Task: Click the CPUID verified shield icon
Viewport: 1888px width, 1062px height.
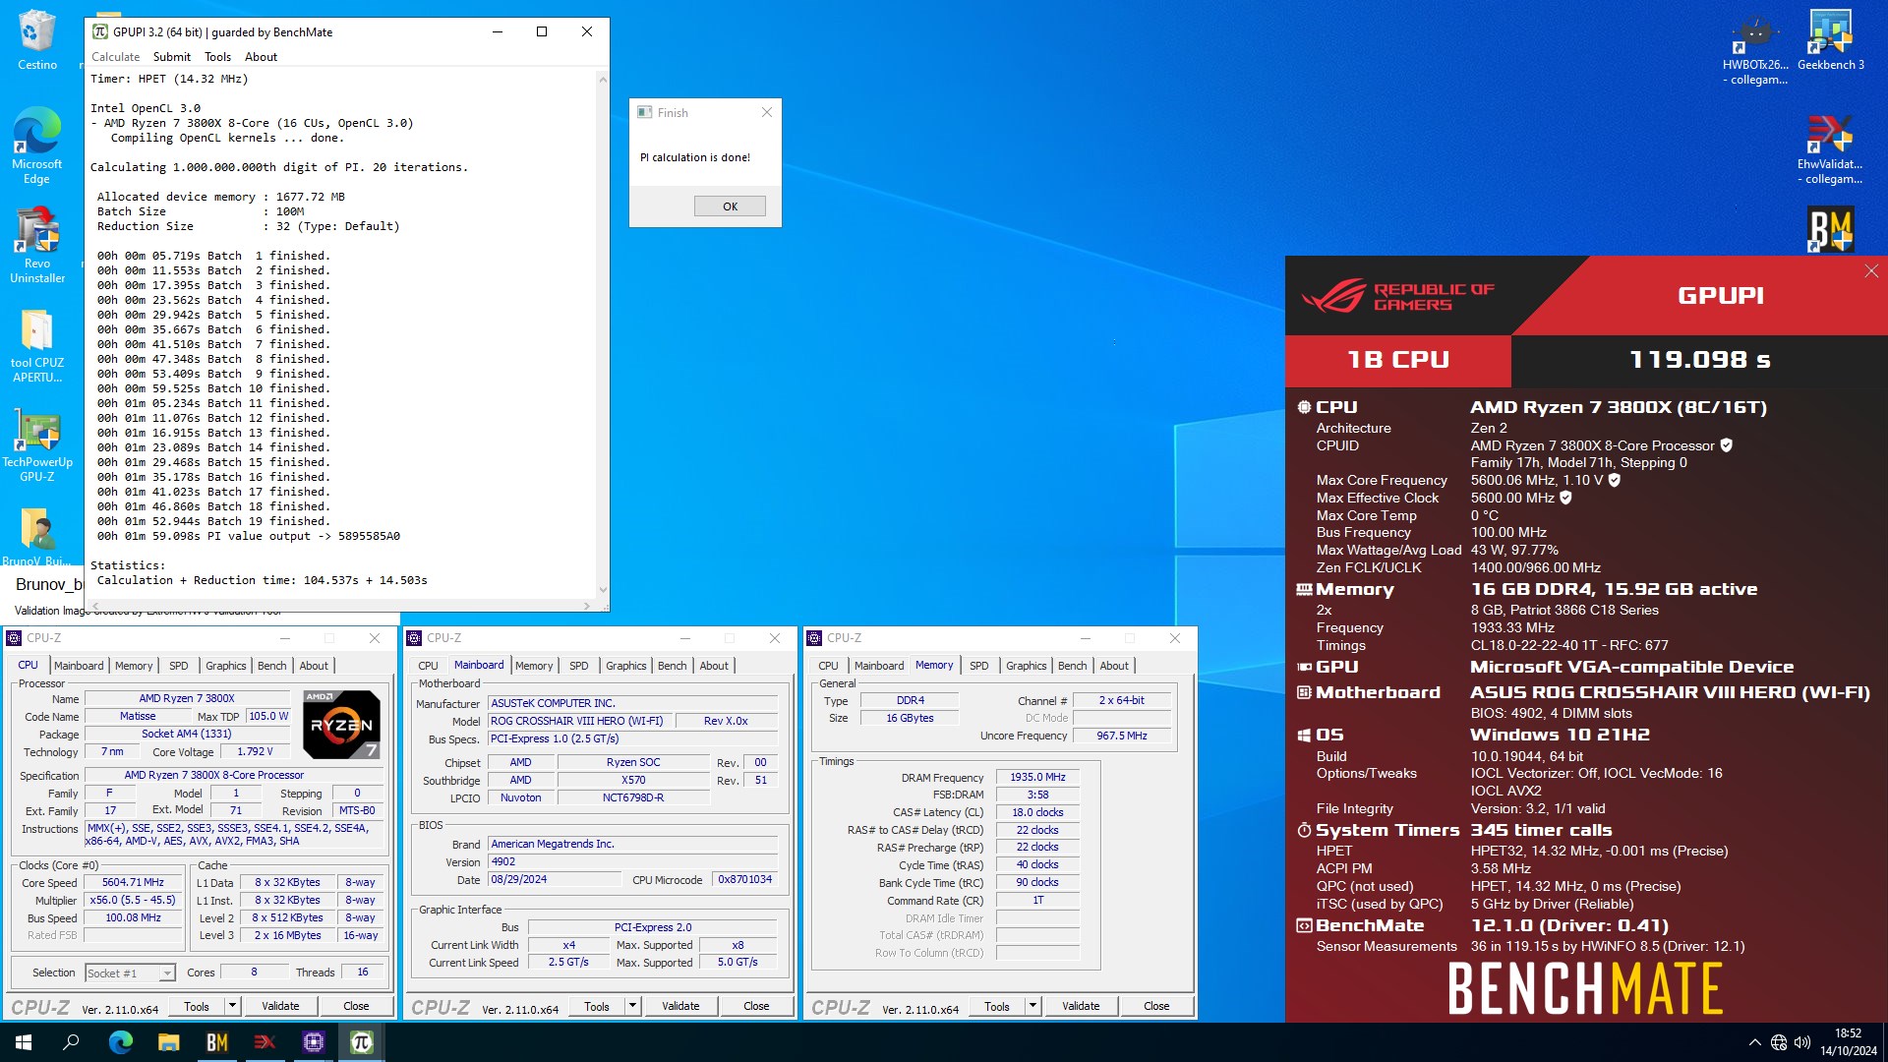Action: point(1726,445)
